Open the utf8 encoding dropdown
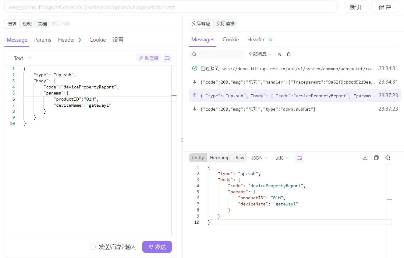The width and height of the screenshot is (404, 258). 282,158
